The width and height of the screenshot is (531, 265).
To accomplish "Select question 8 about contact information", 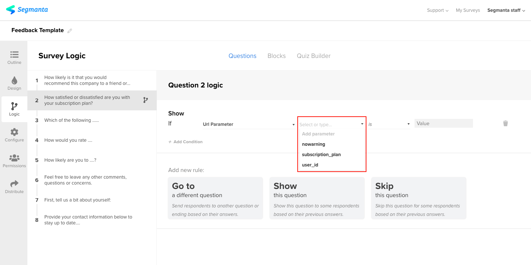I will [92, 220].
